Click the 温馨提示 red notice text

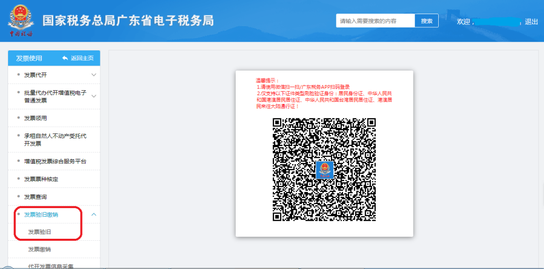[x=324, y=93]
